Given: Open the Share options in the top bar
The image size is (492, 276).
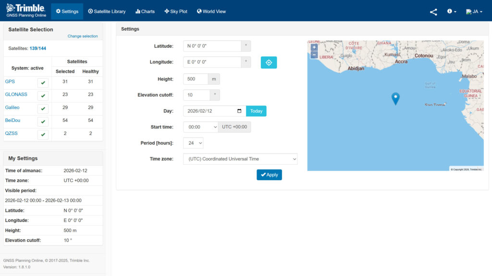Looking at the screenshot, I should click(433, 11).
